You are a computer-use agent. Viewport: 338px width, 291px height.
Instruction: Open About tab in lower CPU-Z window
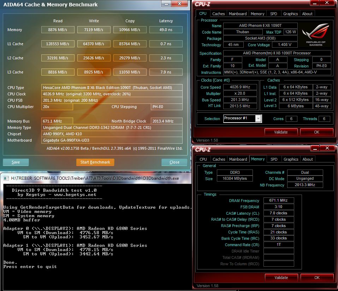coord(308,159)
